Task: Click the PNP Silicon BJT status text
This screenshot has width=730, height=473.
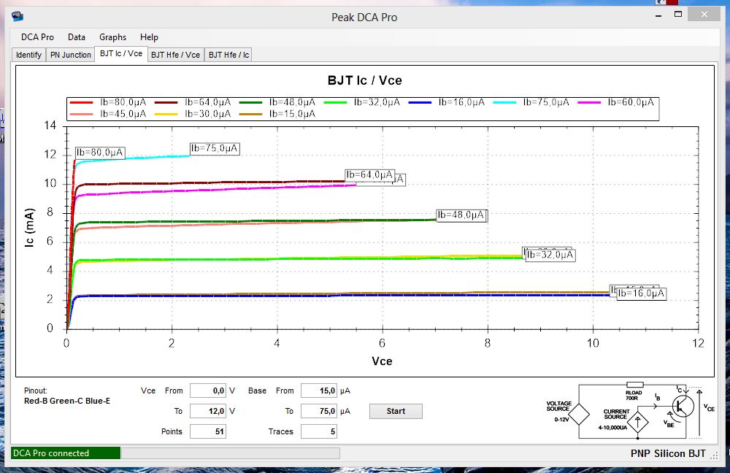Action: tap(668, 453)
